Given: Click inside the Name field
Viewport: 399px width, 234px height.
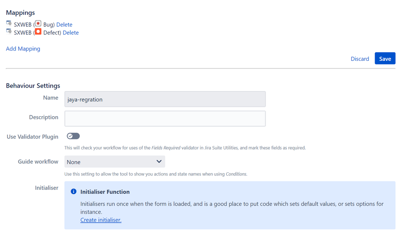Looking at the screenshot, I should click(x=165, y=99).
